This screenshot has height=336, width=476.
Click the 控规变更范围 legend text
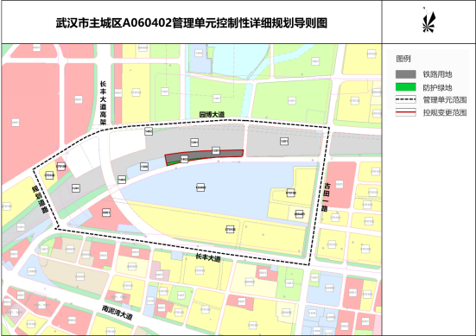[445, 113]
